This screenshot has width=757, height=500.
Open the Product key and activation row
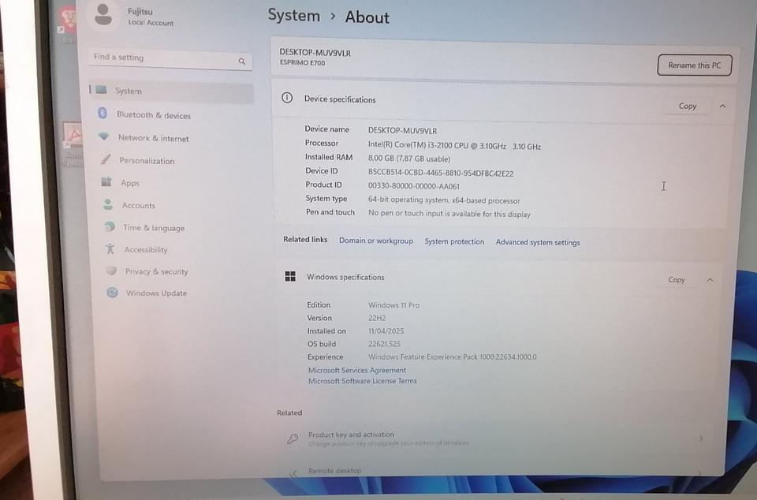point(498,438)
